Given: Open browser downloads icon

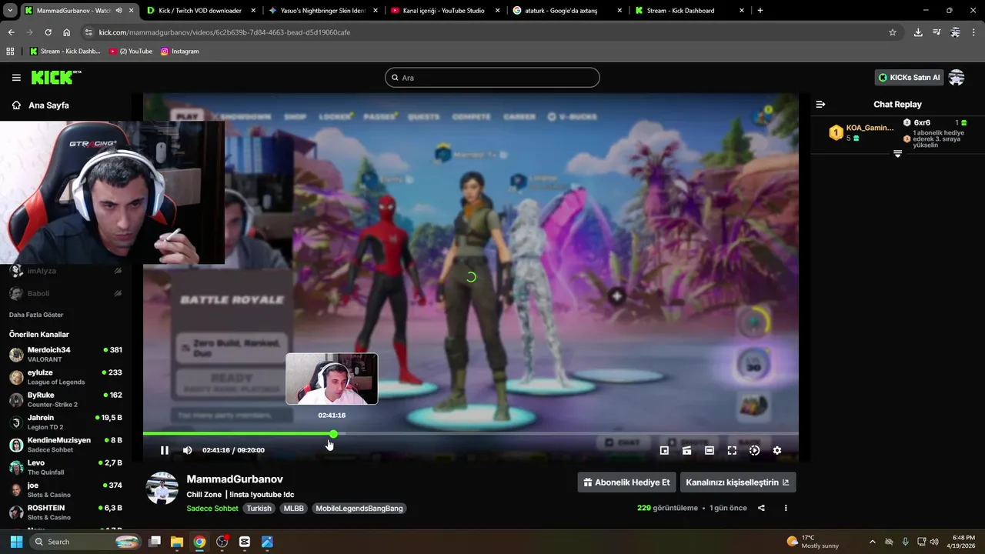Looking at the screenshot, I should click(918, 32).
